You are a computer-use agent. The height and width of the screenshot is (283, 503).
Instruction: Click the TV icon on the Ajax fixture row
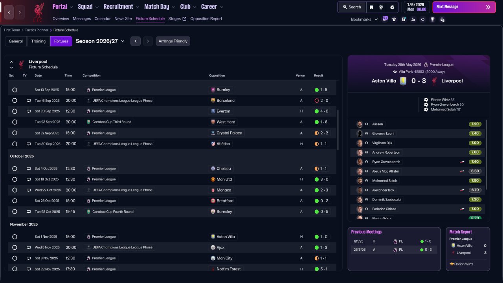coord(29,248)
